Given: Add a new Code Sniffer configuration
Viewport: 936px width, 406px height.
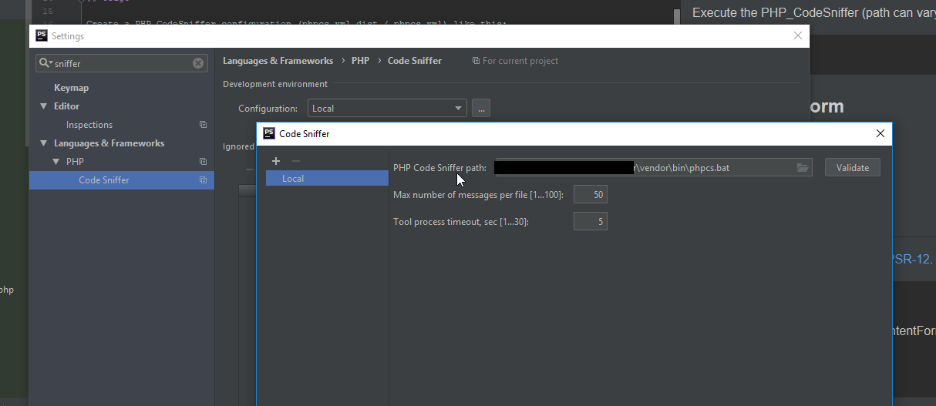Looking at the screenshot, I should 276,161.
